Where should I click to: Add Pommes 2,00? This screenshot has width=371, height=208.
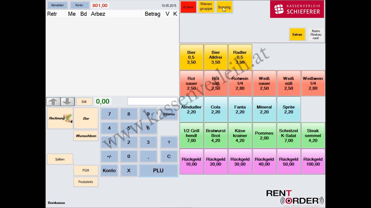[264, 135]
